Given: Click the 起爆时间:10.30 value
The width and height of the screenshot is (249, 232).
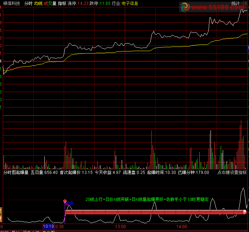Looking at the screenshot, I should tap(161, 173).
